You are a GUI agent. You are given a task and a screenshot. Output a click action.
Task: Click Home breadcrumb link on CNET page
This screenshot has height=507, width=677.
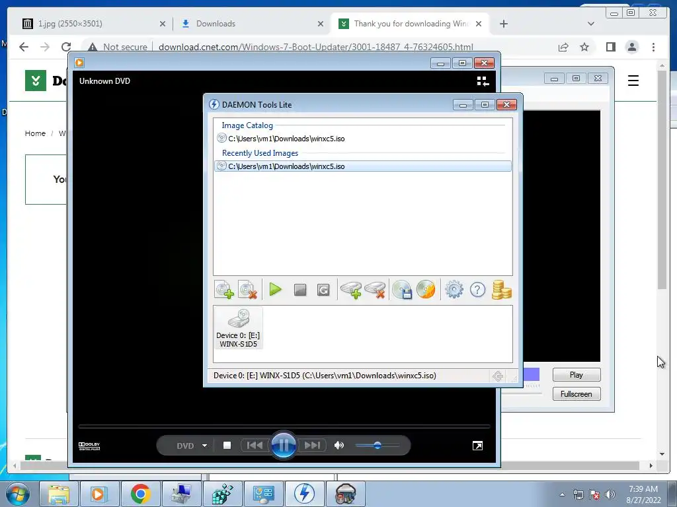click(x=35, y=133)
